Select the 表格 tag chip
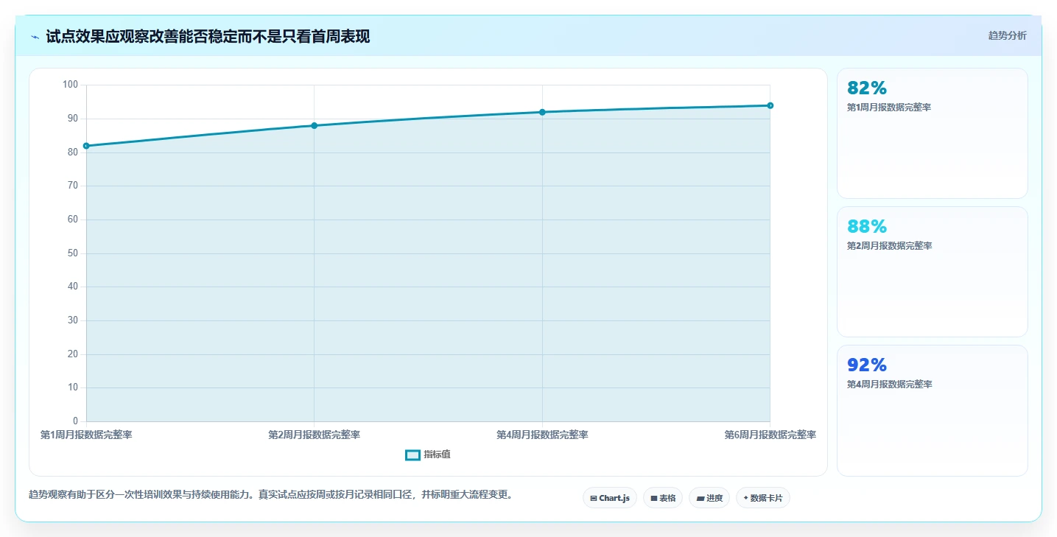Viewport: 1057px width, 537px height. pyautogui.click(x=663, y=498)
